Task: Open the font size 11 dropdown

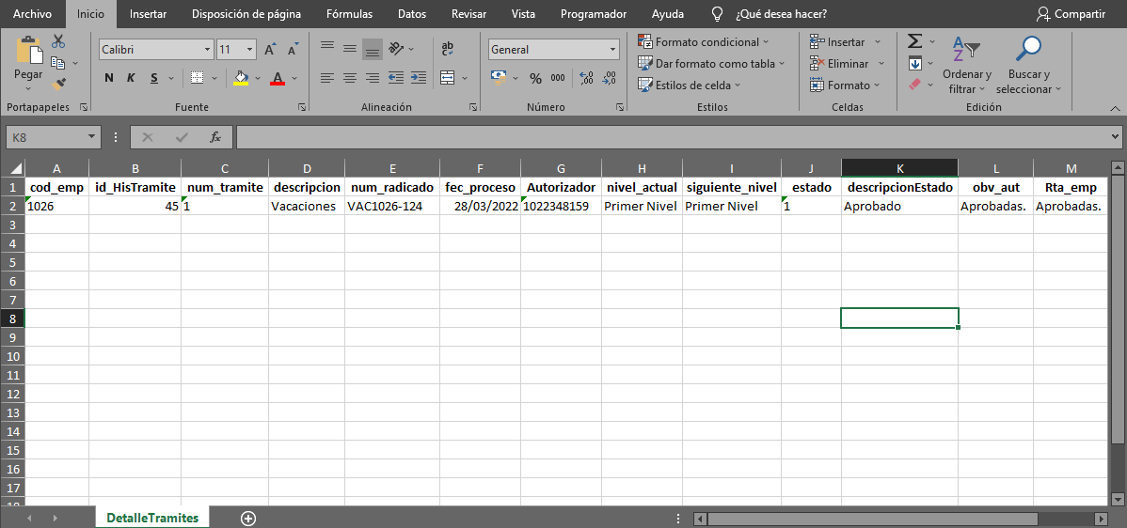Action: [x=250, y=50]
